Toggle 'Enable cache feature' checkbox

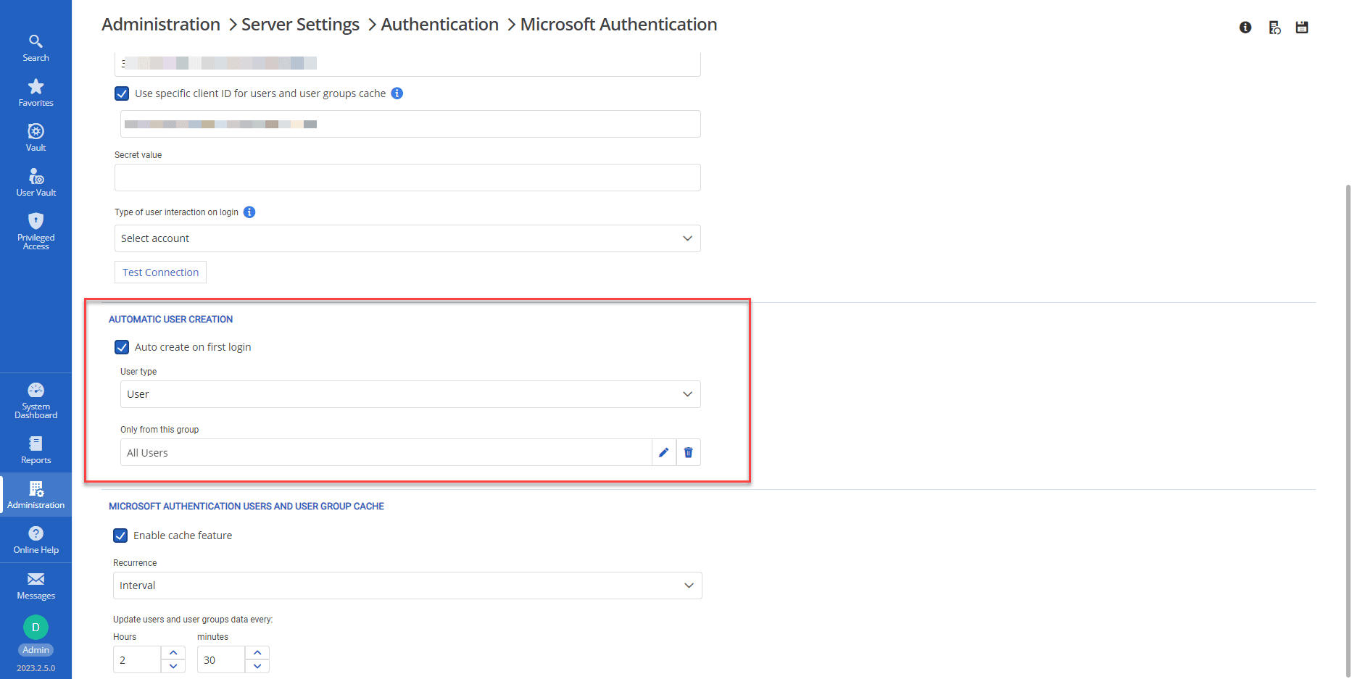[x=120, y=536]
